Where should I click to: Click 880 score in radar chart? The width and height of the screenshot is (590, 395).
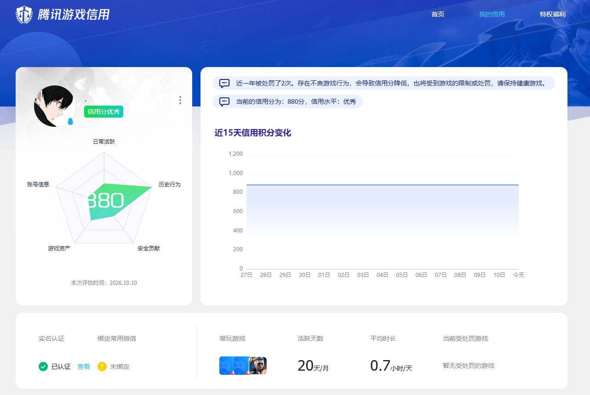(105, 200)
